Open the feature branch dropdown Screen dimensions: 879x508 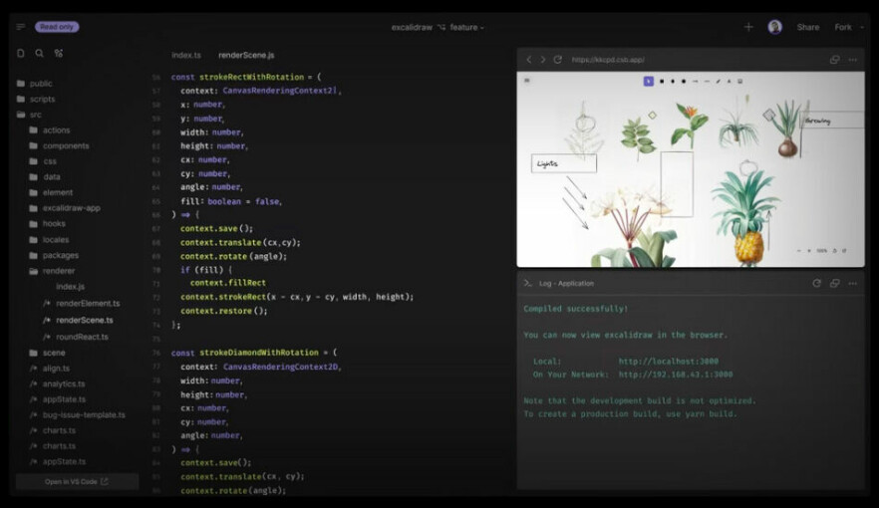click(467, 28)
